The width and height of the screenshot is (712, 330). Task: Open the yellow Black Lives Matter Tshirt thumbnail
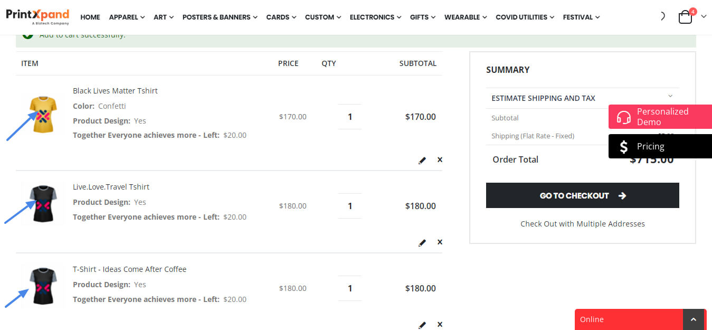pos(43,114)
